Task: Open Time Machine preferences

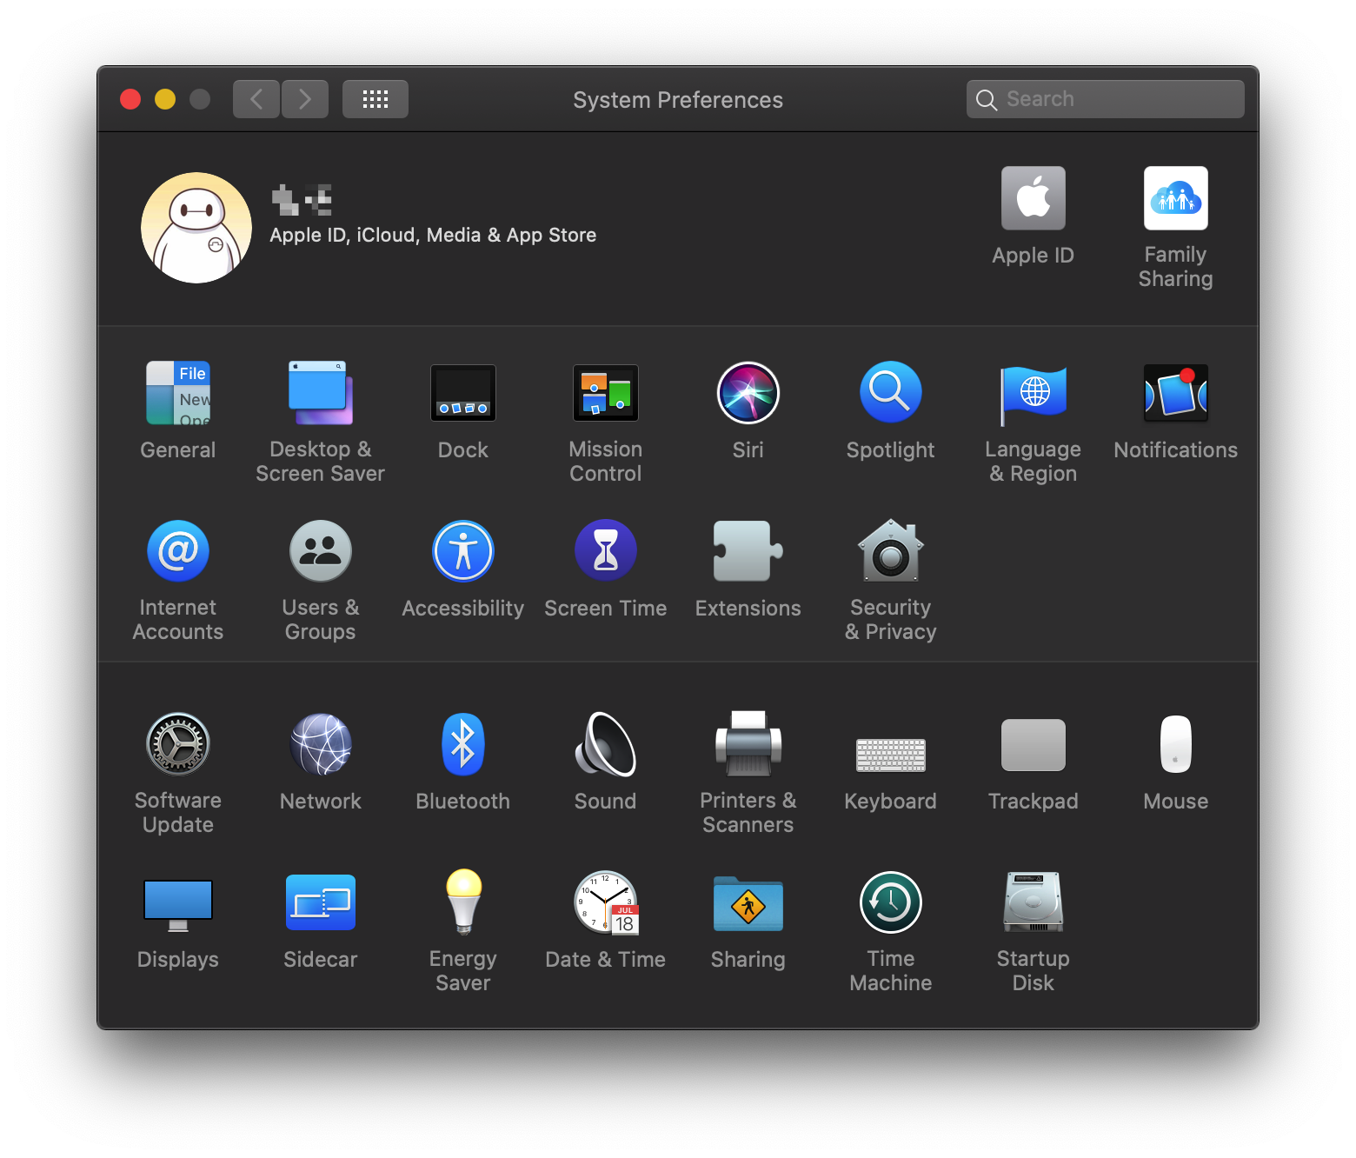Action: tap(891, 902)
